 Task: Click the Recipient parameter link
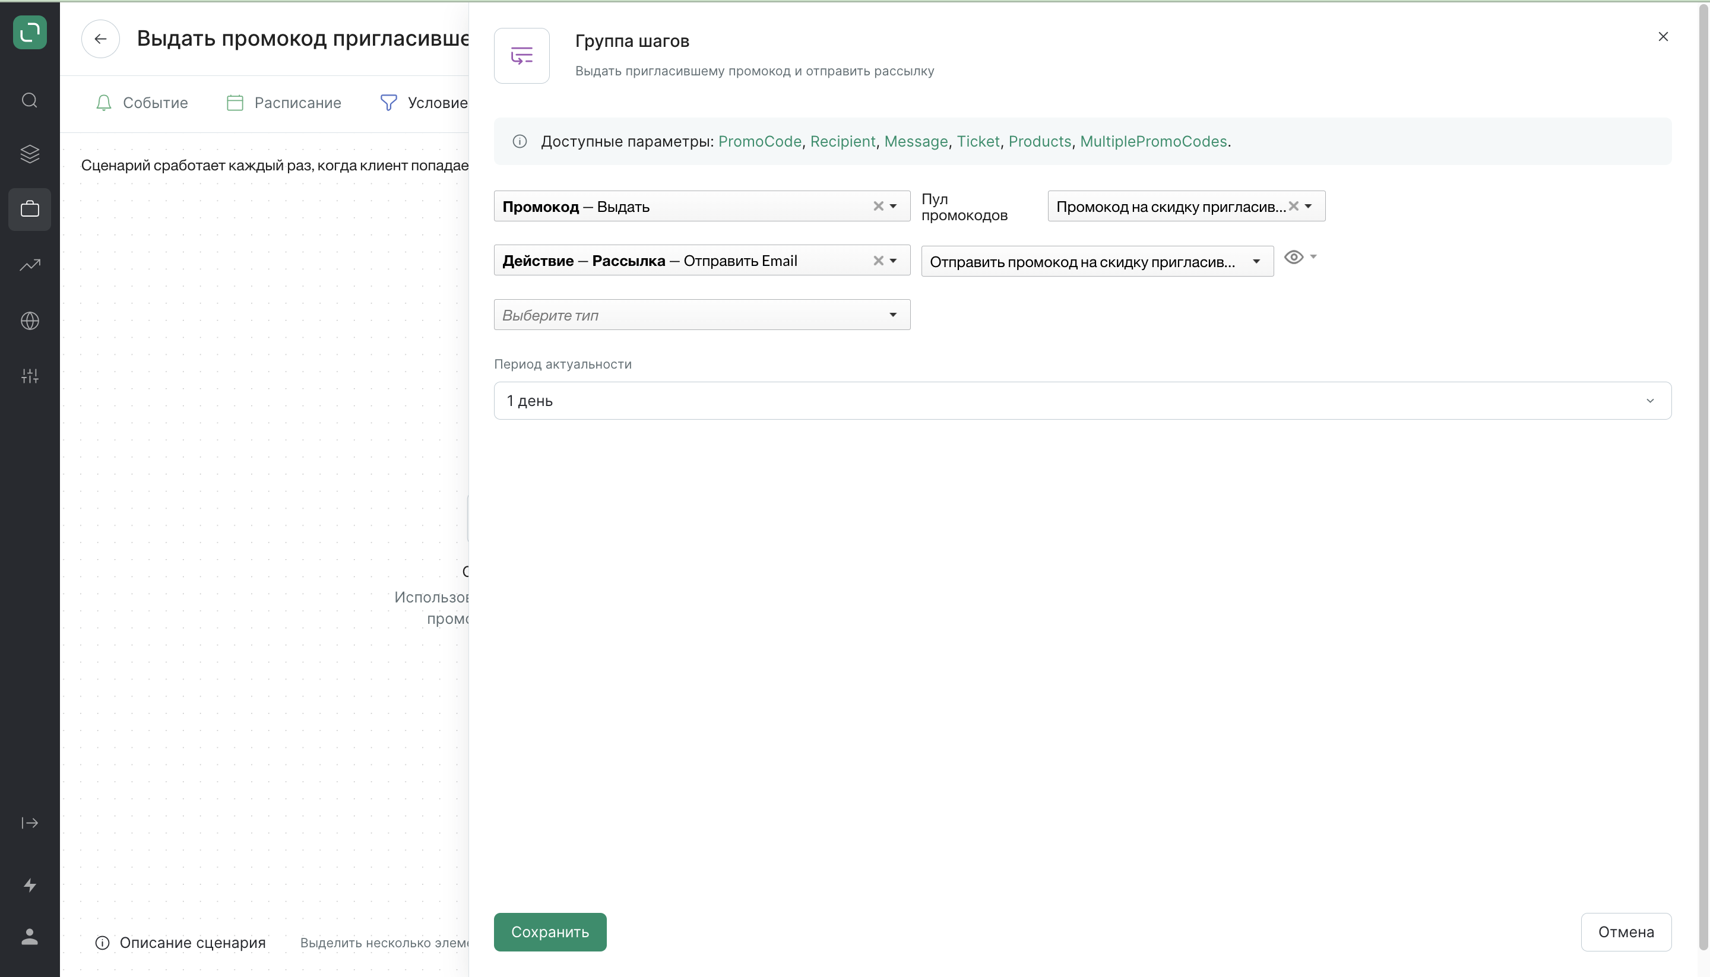[843, 142]
